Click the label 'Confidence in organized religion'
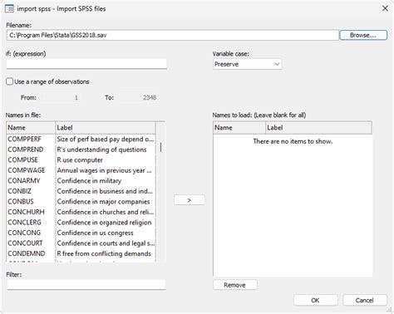The image size is (394, 314). point(104,223)
